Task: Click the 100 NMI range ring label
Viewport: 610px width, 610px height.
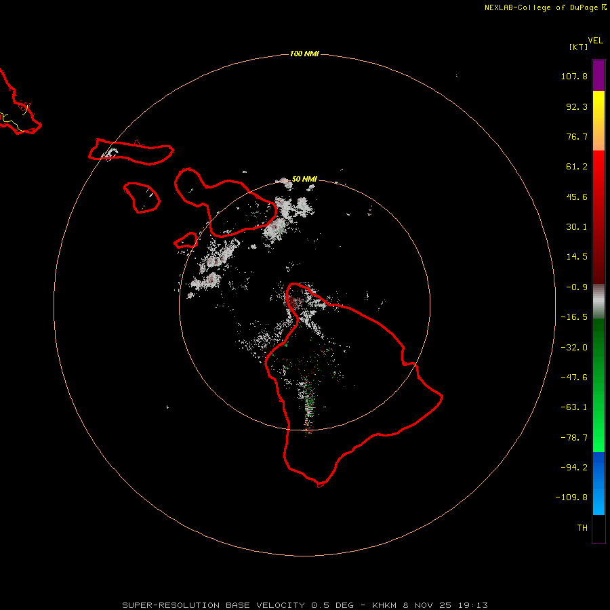Action: coord(304,54)
